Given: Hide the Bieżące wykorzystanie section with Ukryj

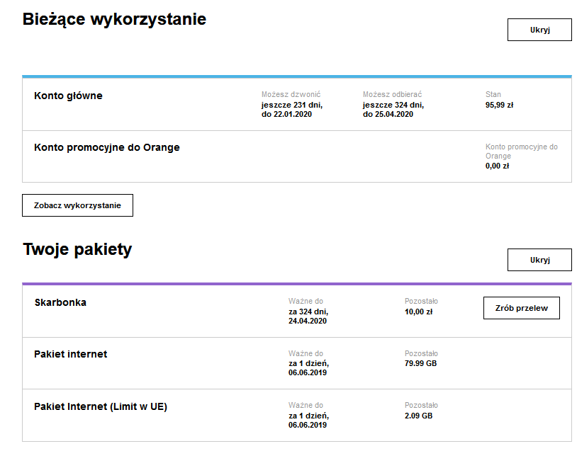Looking at the screenshot, I should tap(539, 30).
